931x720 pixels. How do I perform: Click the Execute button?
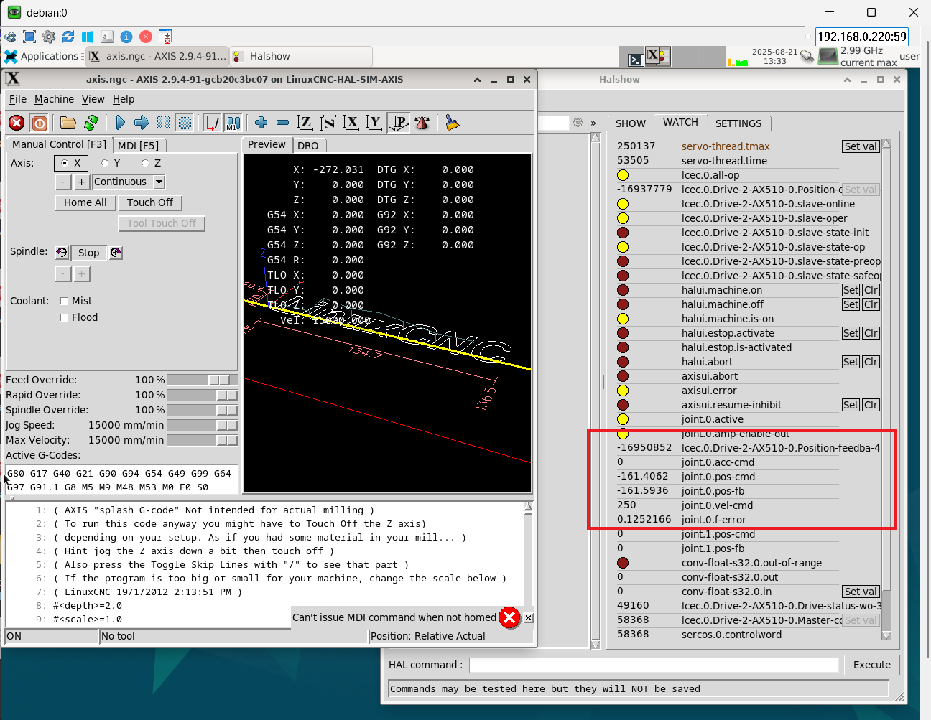(x=871, y=665)
